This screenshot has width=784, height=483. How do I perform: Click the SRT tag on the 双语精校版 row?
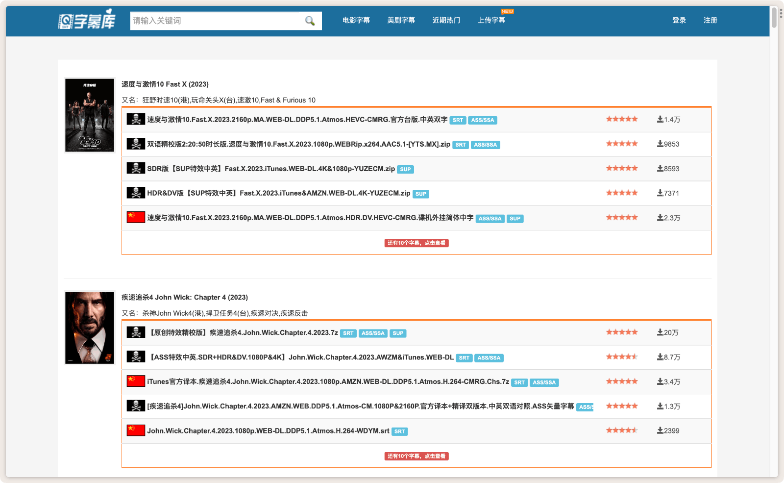point(461,145)
